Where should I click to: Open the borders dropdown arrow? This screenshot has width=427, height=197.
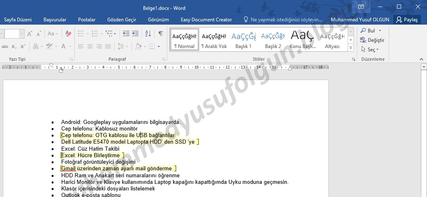[159, 46]
